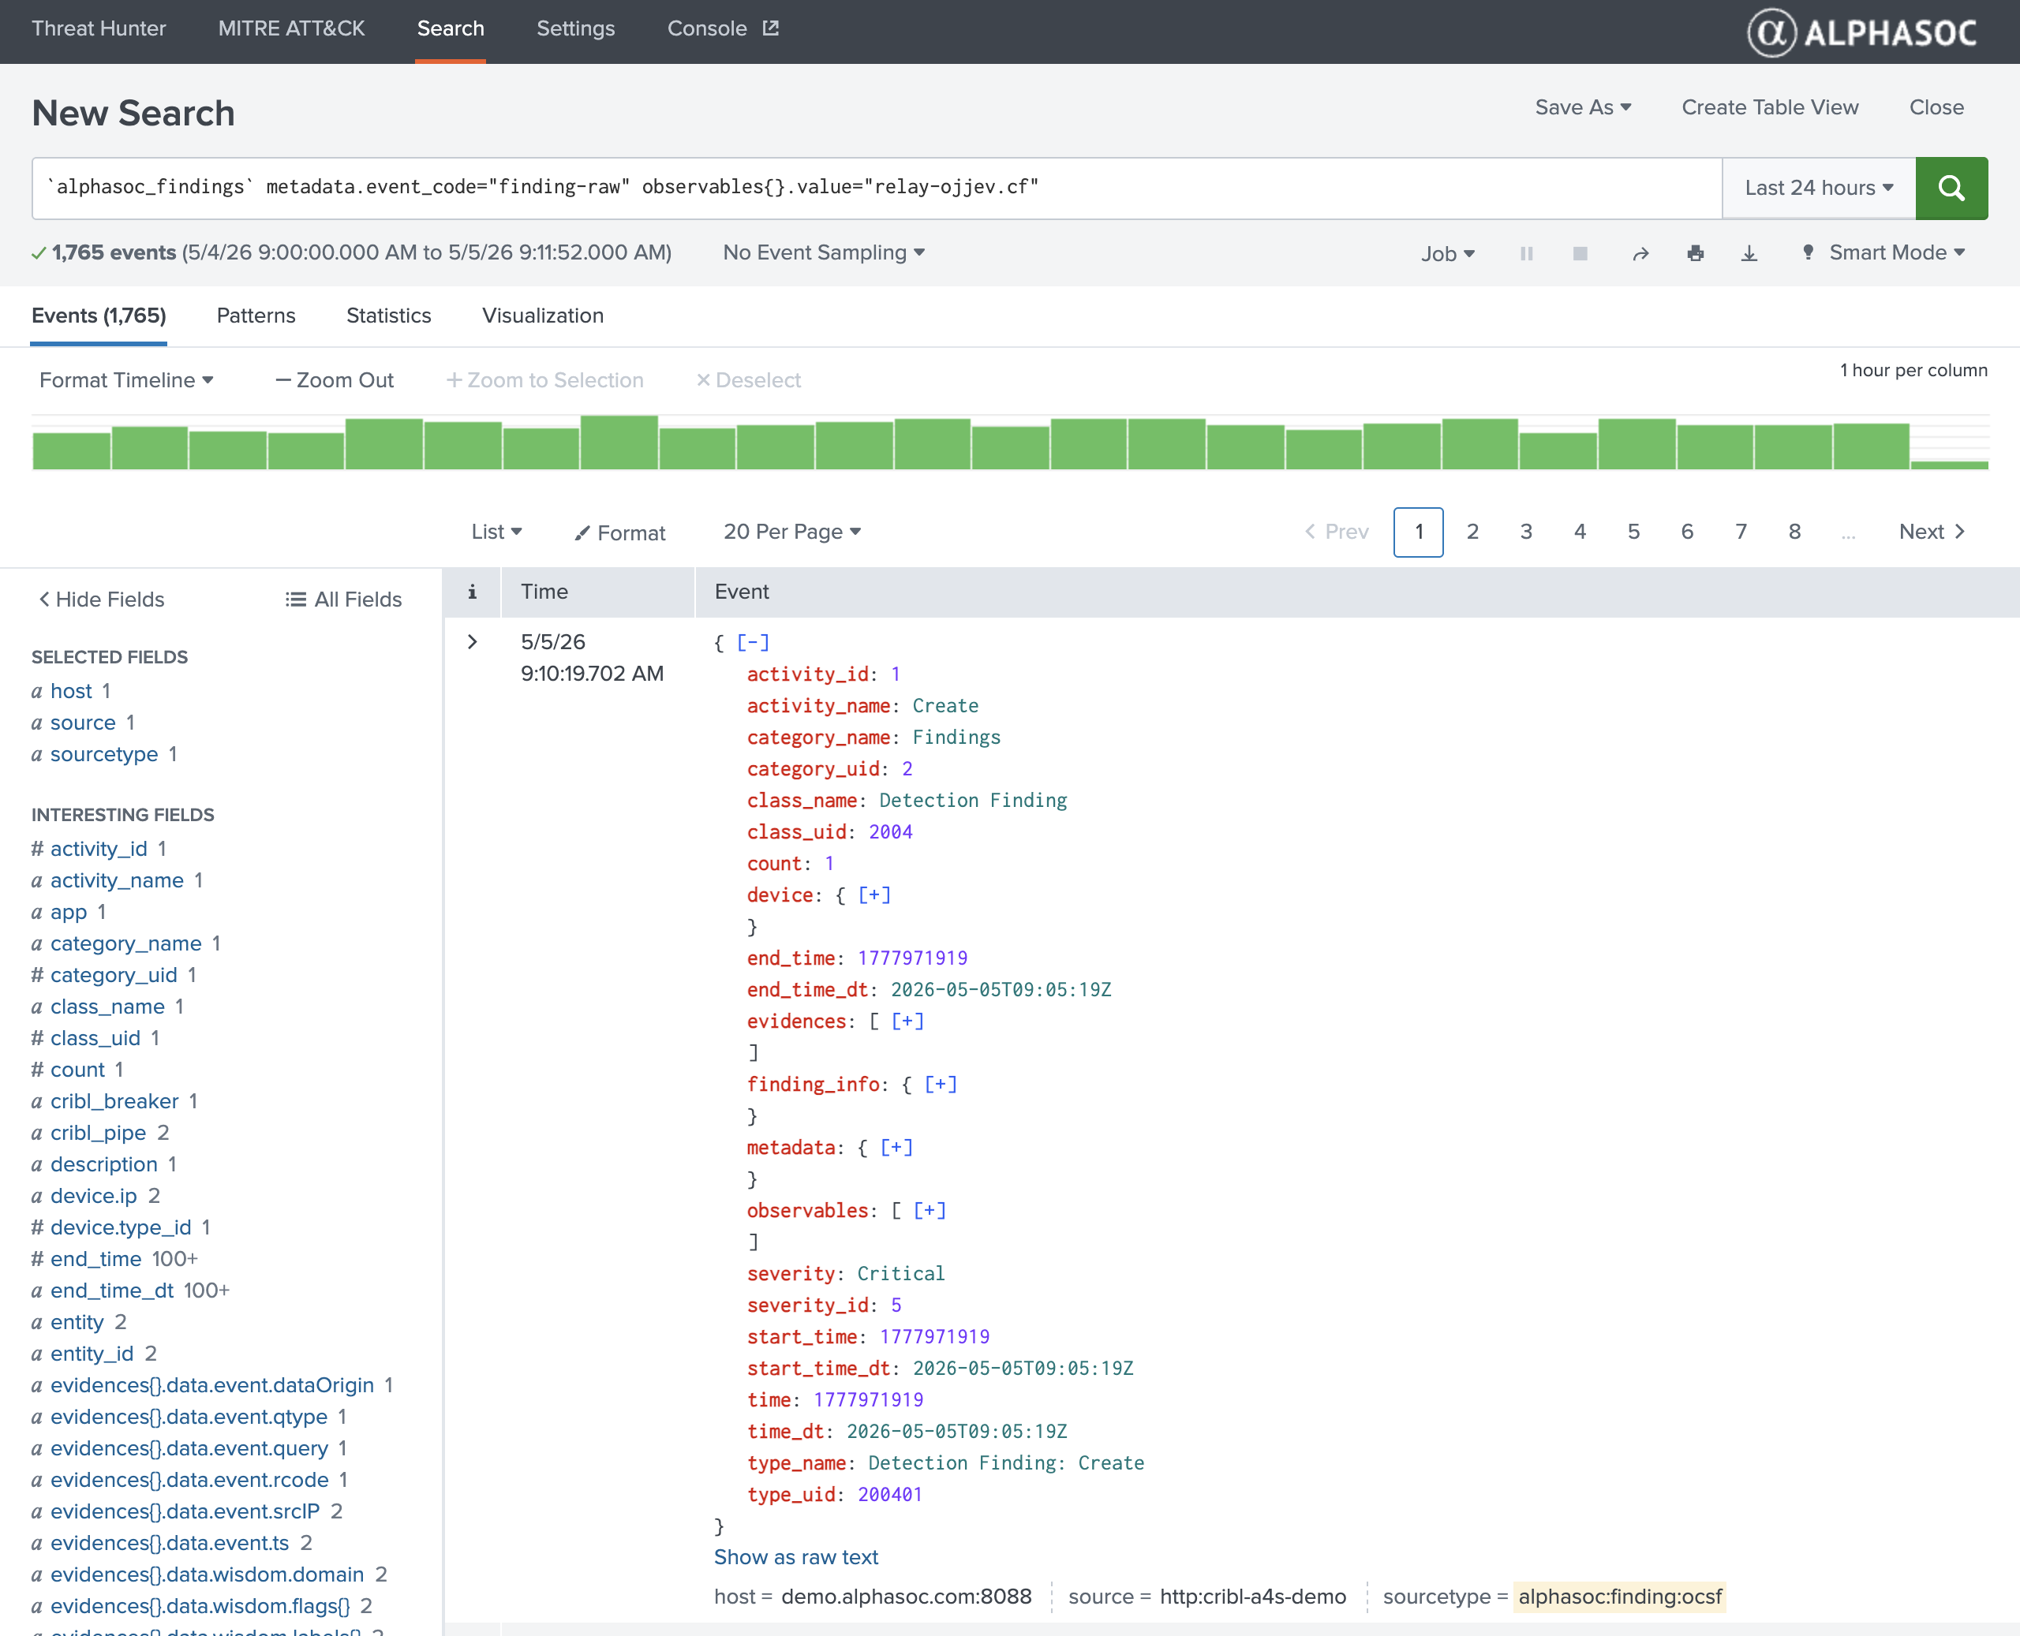
Task: Go to results page 2
Action: (1472, 532)
